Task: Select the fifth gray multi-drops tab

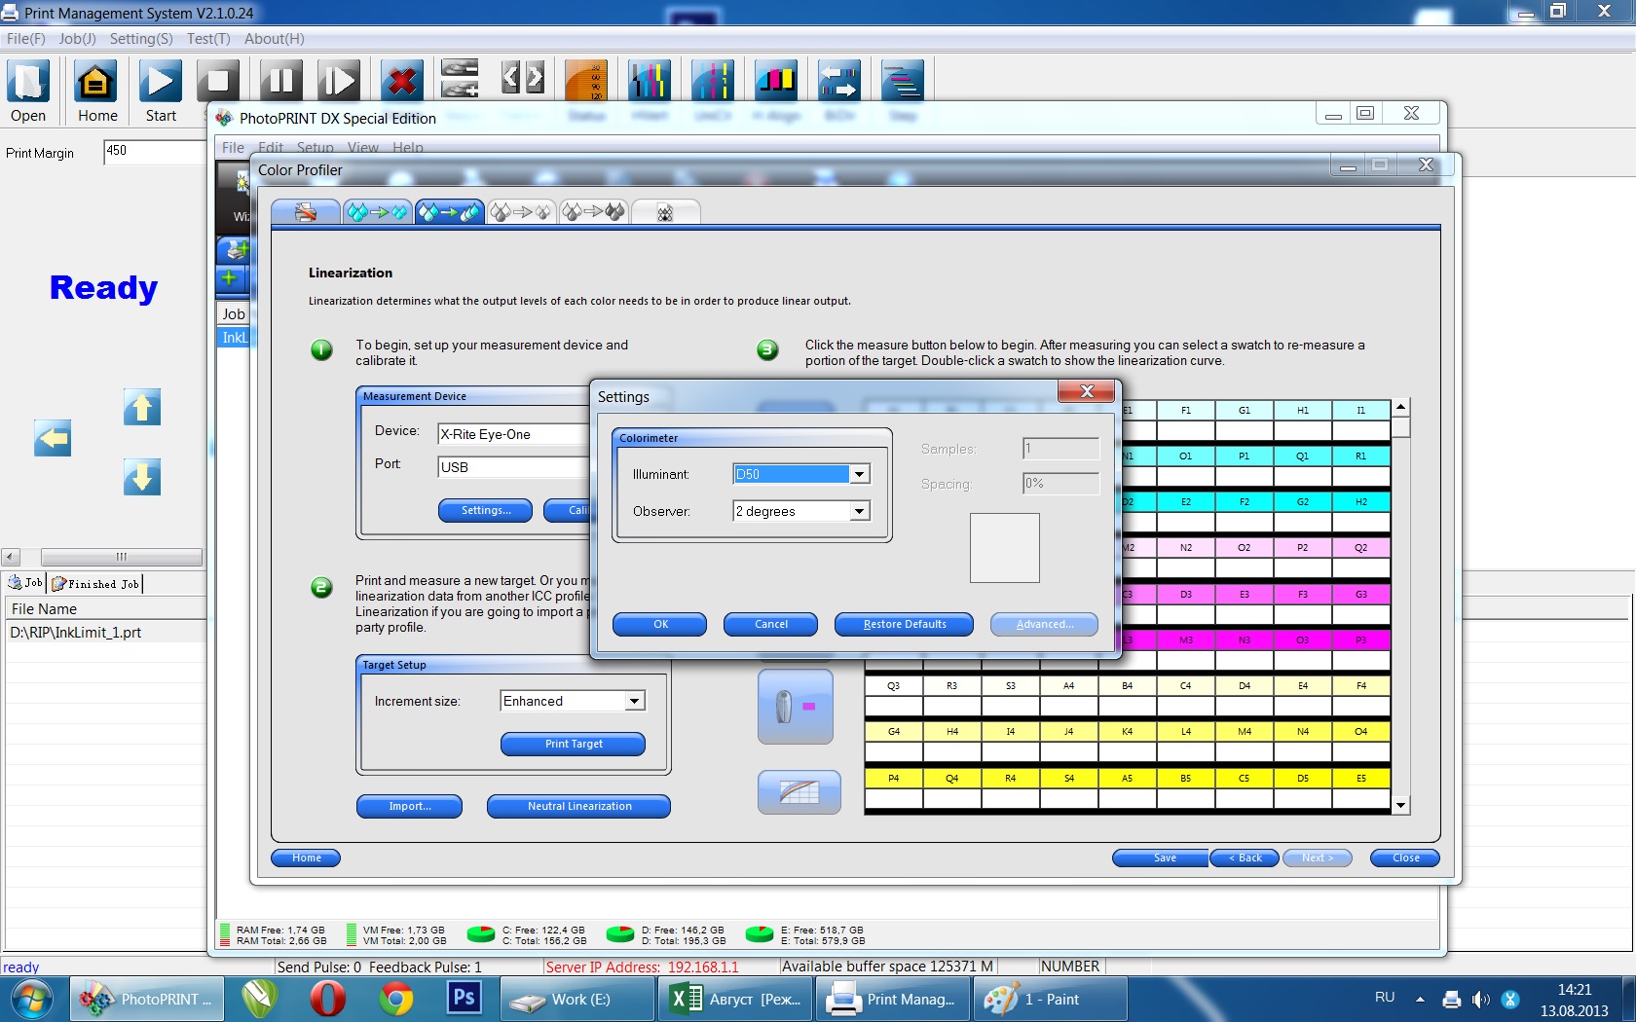Action: [593, 212]
